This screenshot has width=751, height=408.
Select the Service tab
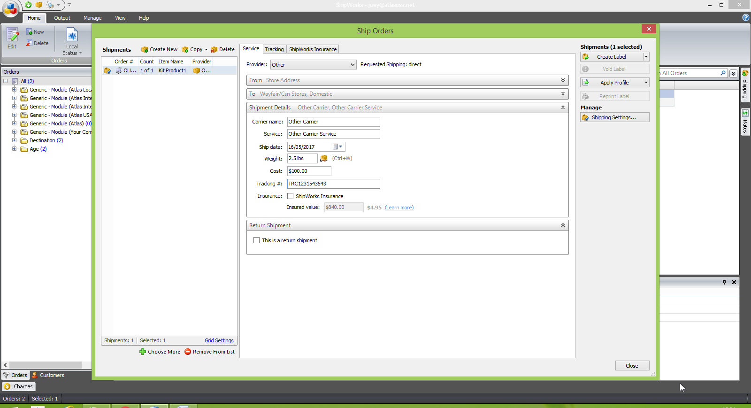click(251, 48)
